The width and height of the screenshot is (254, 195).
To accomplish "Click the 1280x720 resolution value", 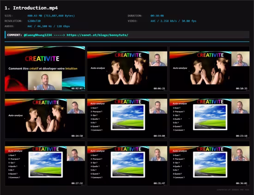I will click(34, 21).
